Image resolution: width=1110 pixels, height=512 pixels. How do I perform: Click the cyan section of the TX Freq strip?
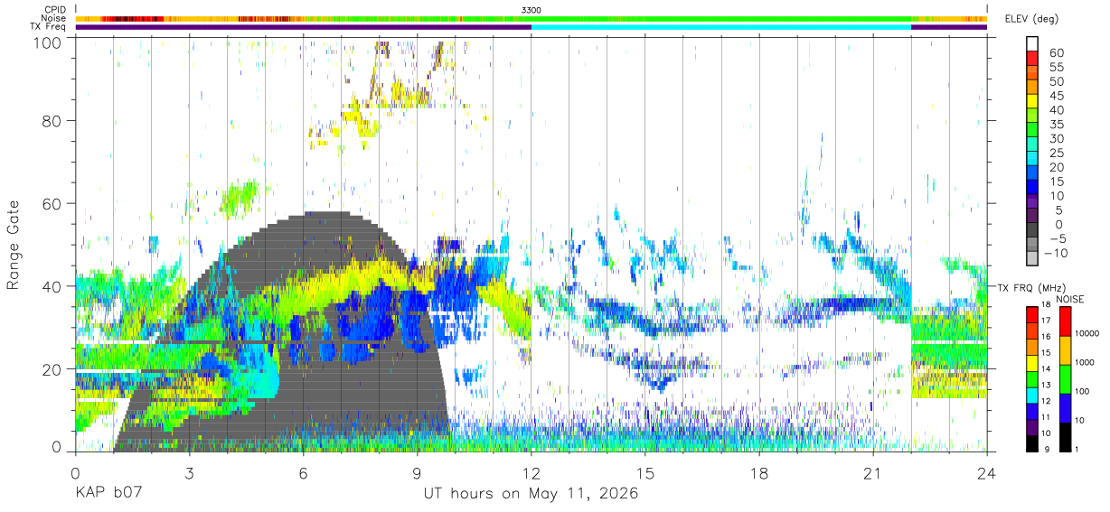coord(721,27)
